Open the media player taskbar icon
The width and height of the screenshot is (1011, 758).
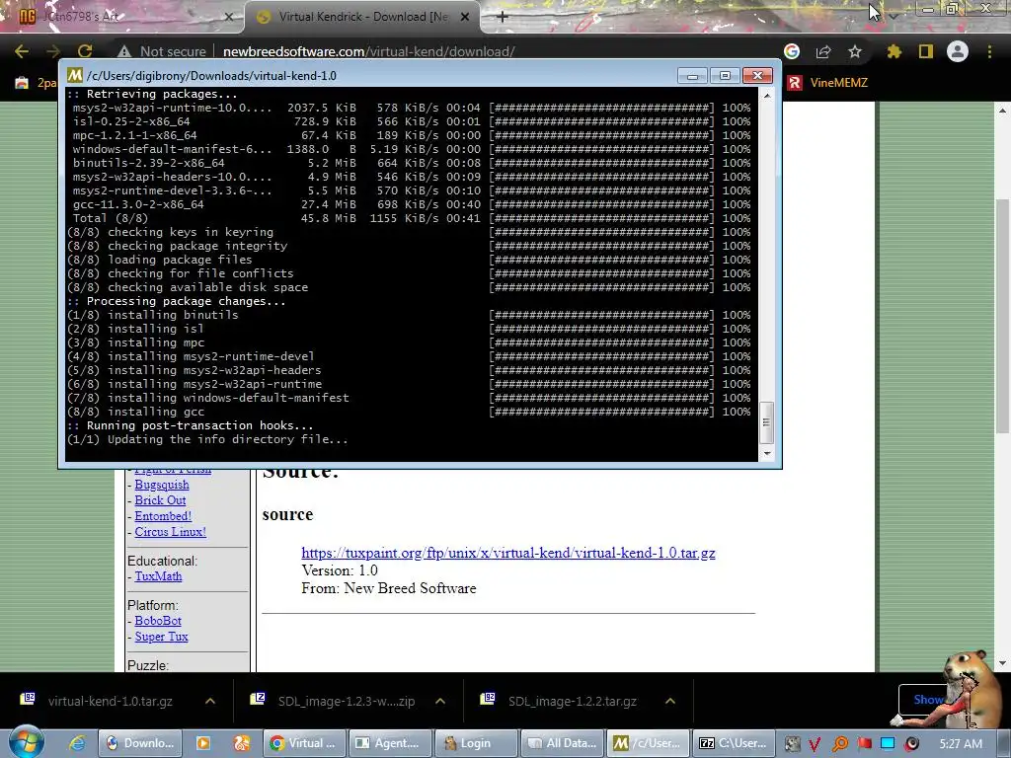203,743
